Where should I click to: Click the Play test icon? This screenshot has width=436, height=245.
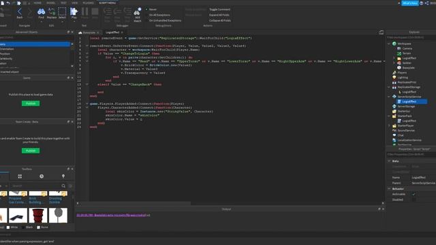(74, 13)
